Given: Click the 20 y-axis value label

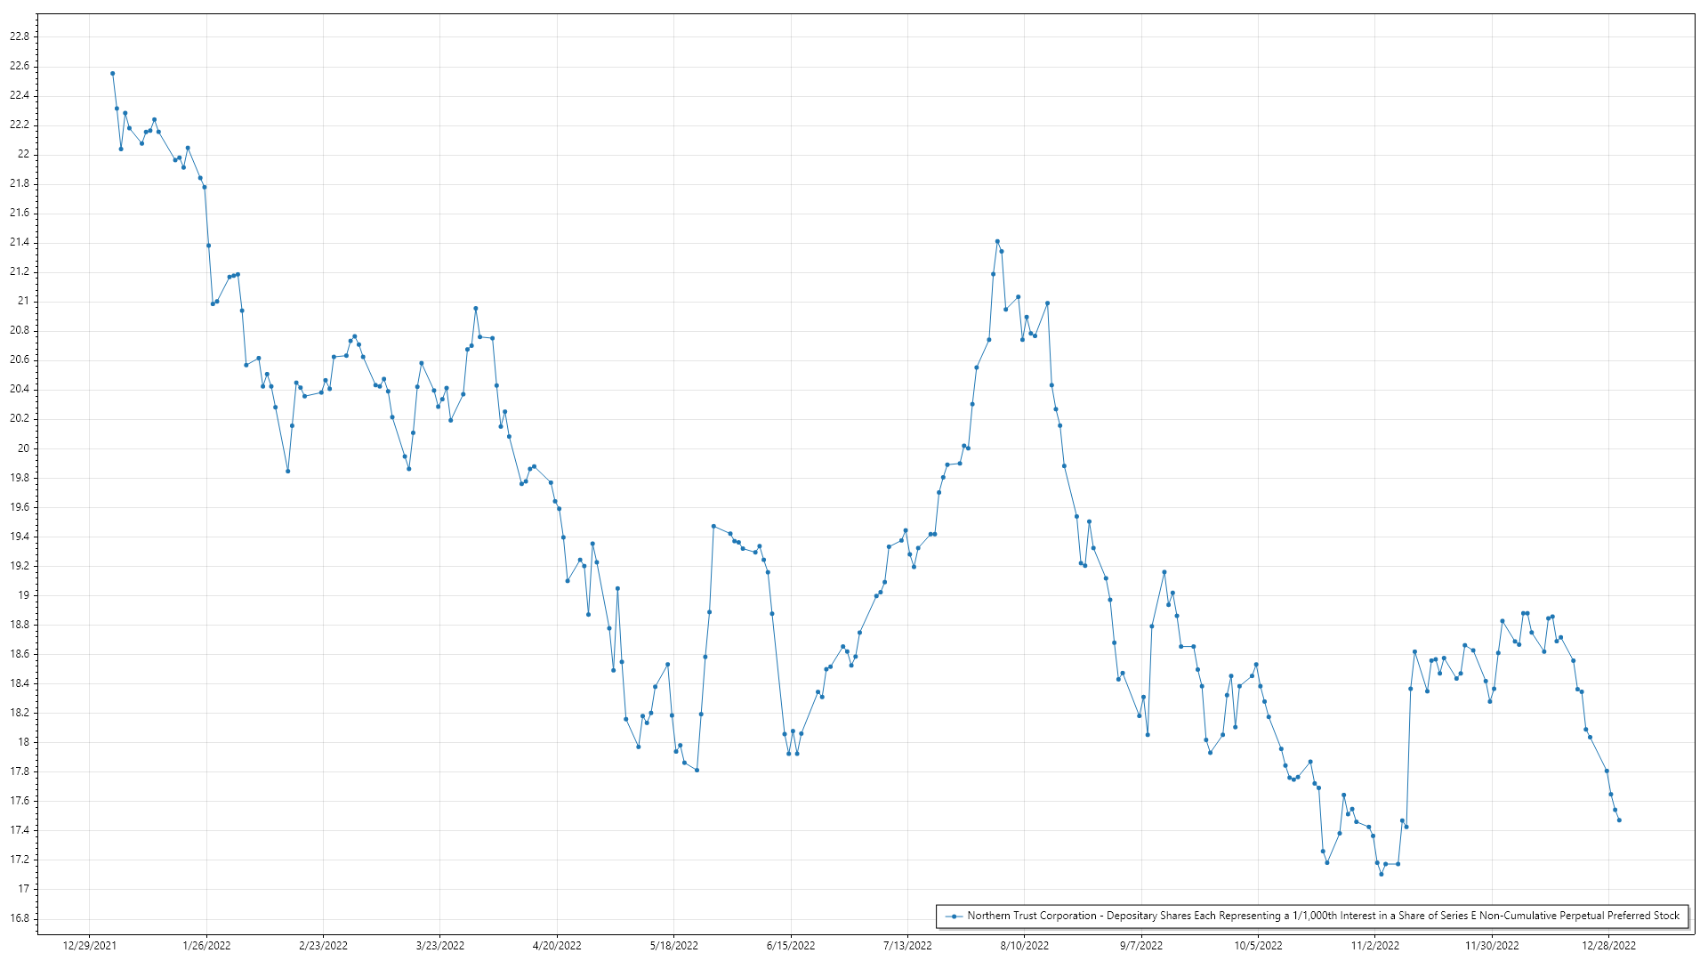Looking at the screenshot, I should pos(23,448).
